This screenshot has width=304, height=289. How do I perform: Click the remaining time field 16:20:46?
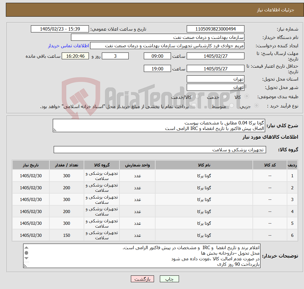pos(75,56)
